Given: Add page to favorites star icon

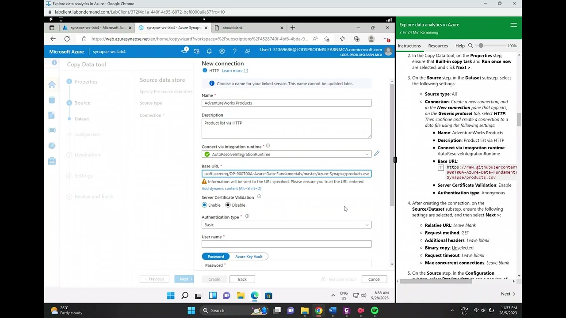Looking at the screenshot, I should pos(327,39).
